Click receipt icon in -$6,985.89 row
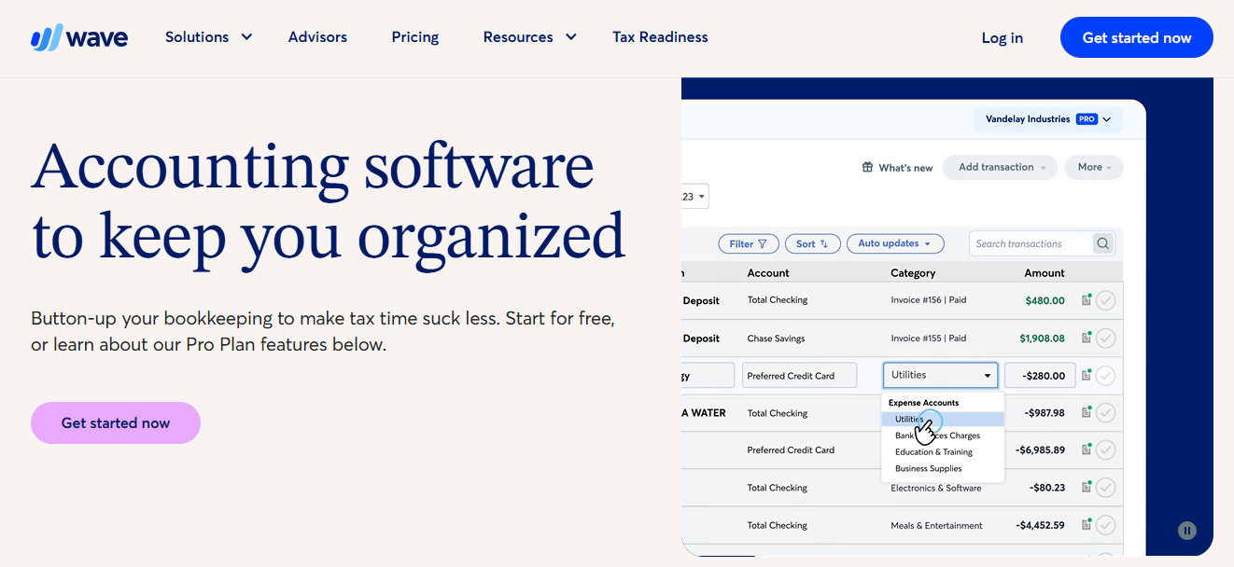The width and height of the screenshot is (1234, 567). [1087, 449]
